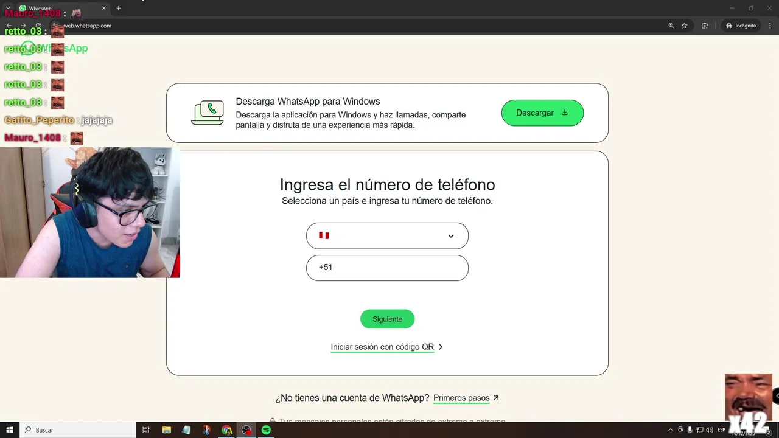This screenshot has height=438, width=779.
Task: Open the red-blue app icon beside Chrome in taskbar
Action: pyautogui.click(x=206, y=430)
